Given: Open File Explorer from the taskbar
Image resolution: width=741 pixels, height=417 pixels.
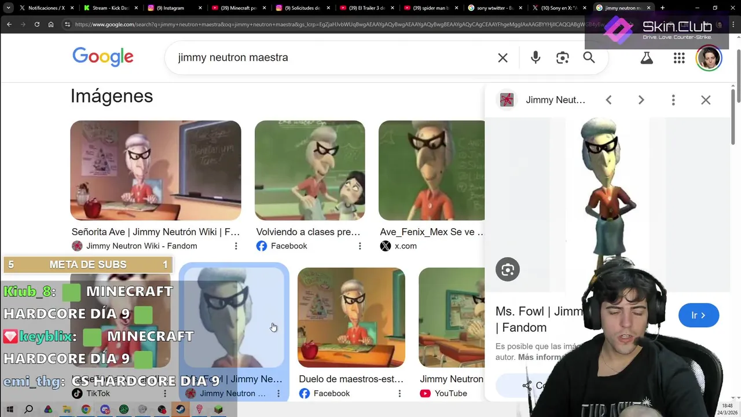Looking at the screenshot, I should coord(67,409).
